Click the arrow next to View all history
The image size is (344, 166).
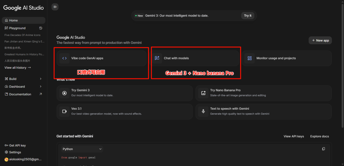tap(29, 68)
